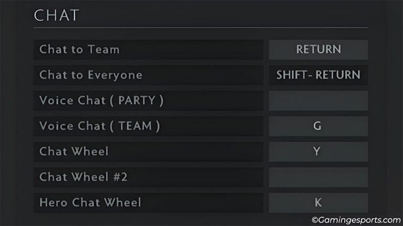Select the Chat Wheel #2 label row
This screenshot has width=403, height=226.
[x=149, y=177]
